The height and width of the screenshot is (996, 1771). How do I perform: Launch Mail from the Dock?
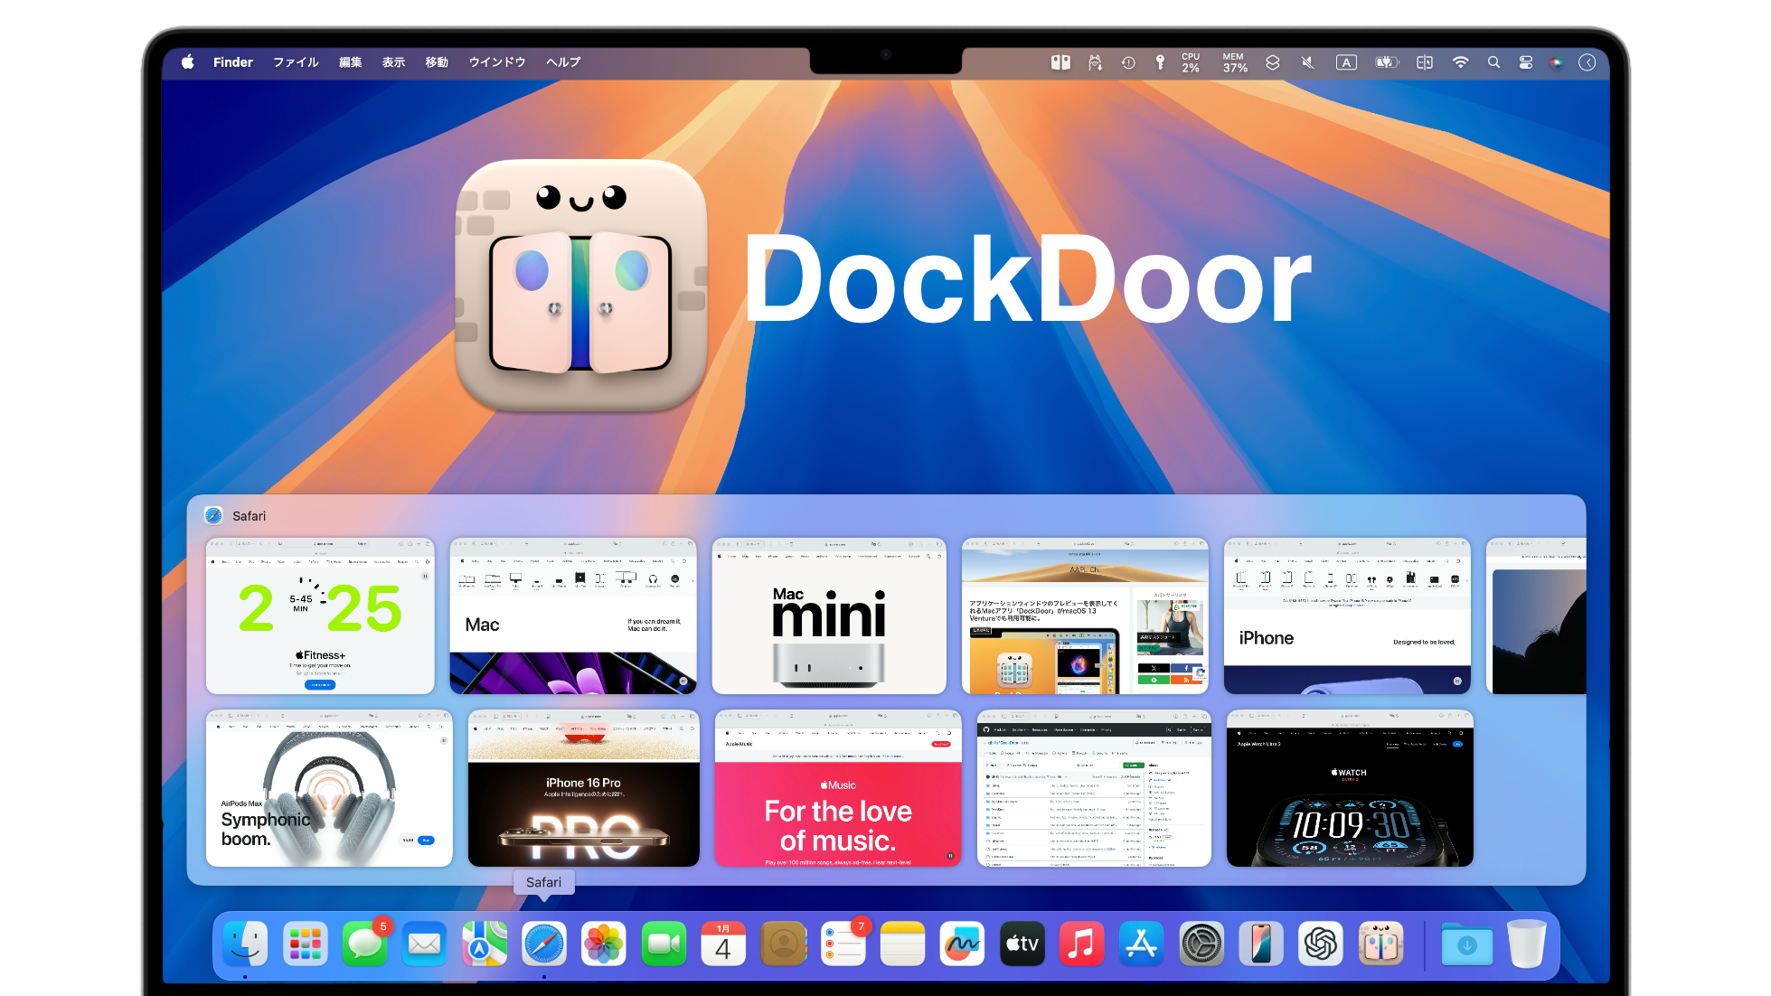click(x=425, y=944)
